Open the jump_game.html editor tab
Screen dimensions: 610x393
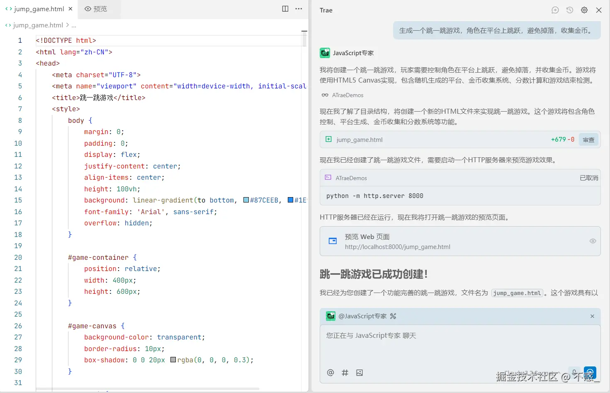coord(39,9)
